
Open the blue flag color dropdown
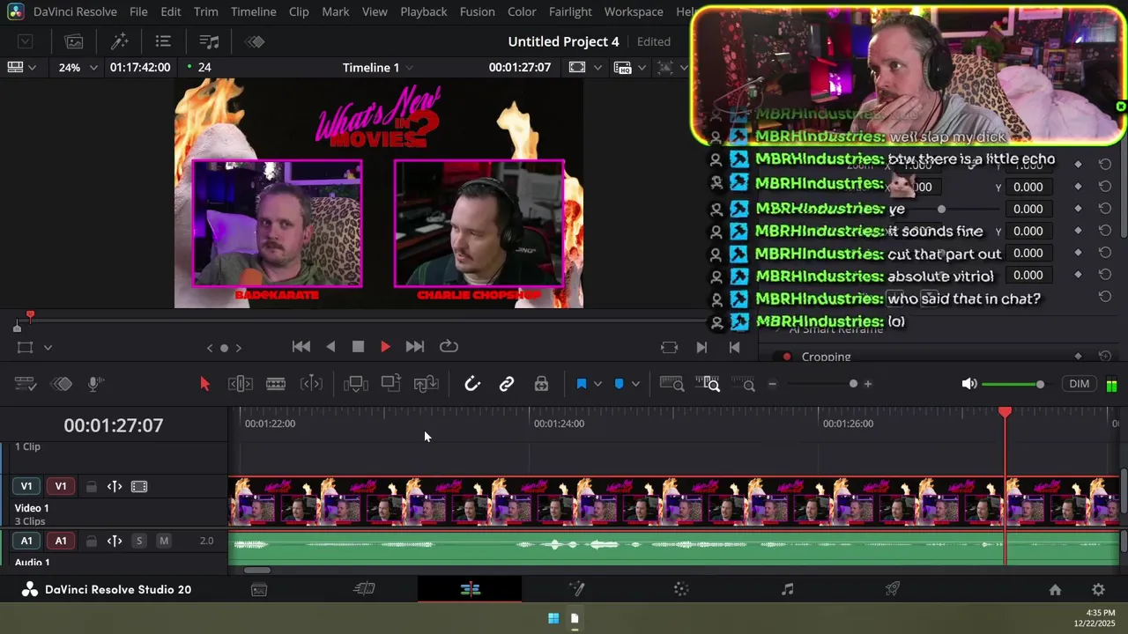coord(597,384)
